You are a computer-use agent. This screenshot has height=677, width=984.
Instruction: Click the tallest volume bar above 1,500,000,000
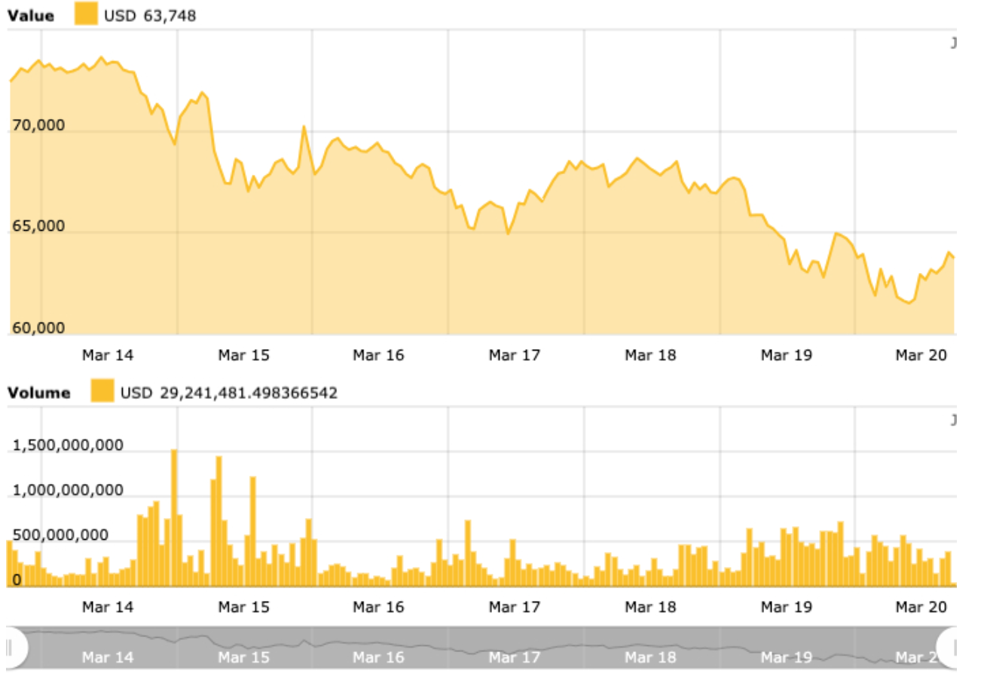tap(174, 517)
